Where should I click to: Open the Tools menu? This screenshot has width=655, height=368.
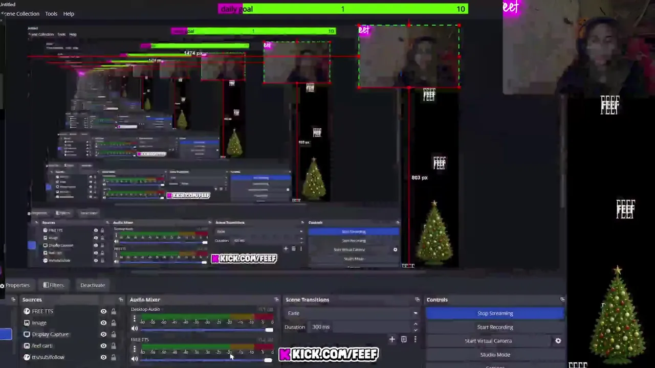(51, 14)
